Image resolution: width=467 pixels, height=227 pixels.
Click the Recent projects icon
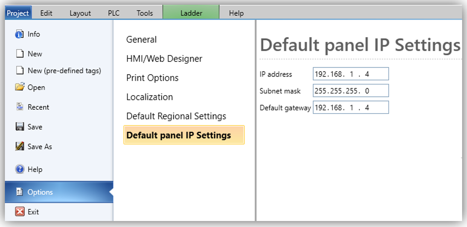tap(20, 107)
